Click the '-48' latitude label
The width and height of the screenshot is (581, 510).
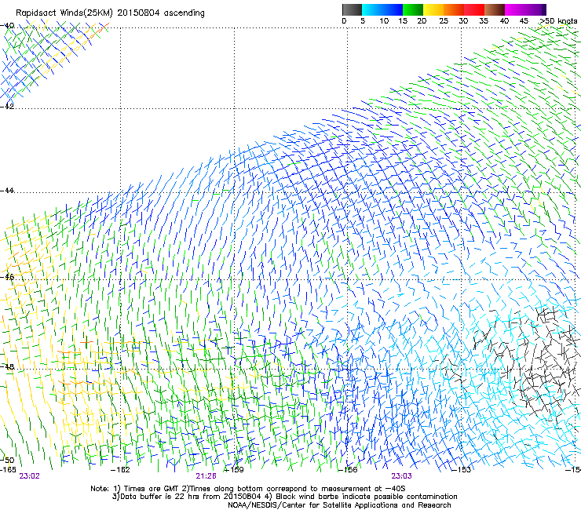click(x=7, y=366)
